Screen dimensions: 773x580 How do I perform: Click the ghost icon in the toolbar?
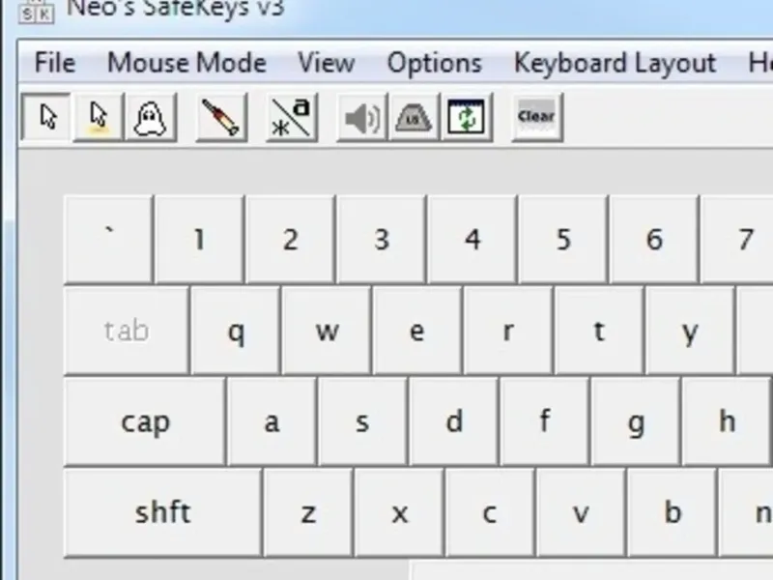point(150,118)
